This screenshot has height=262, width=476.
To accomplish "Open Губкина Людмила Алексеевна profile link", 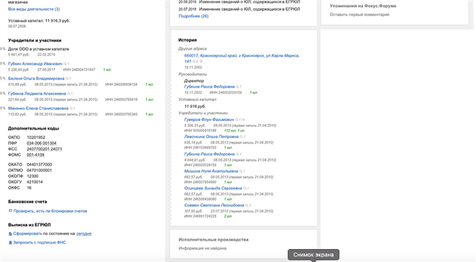I will pyautogui.click(x=37, y=94).
